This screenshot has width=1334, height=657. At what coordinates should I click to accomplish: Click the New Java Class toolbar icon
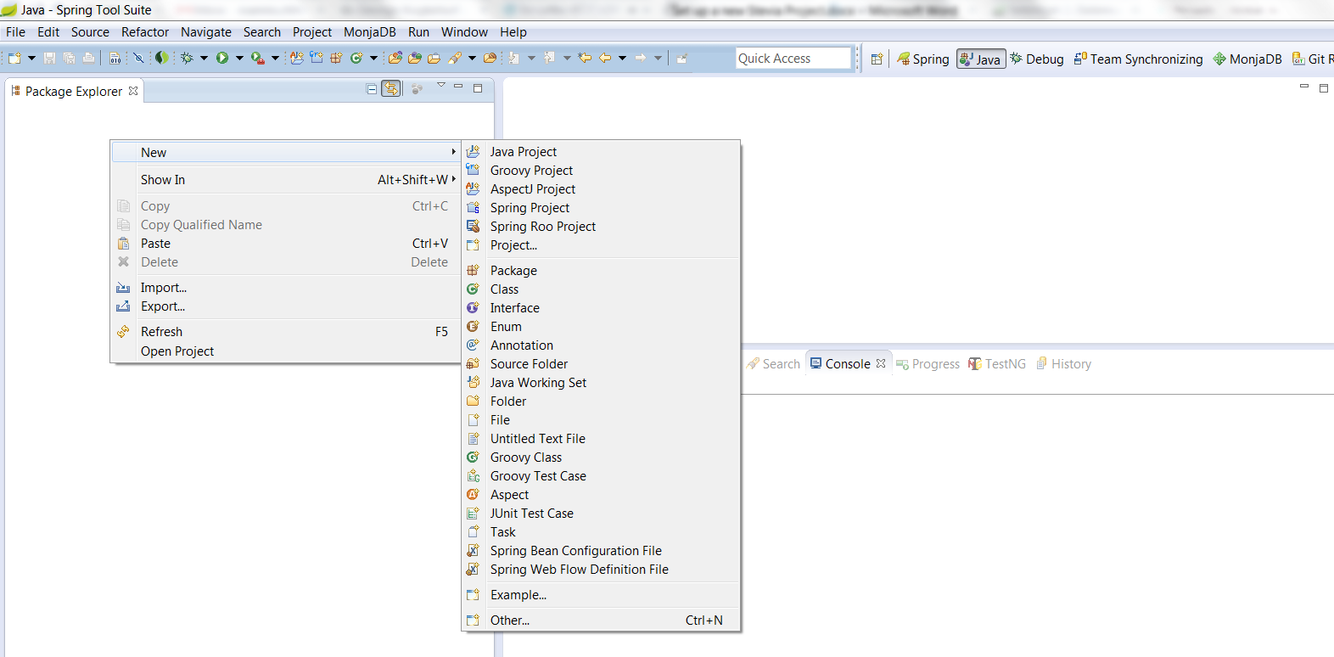tap(356, 58)
